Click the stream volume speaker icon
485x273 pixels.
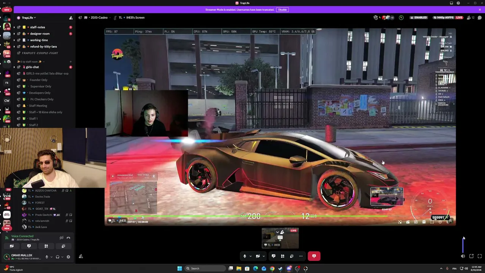[463, 256]
